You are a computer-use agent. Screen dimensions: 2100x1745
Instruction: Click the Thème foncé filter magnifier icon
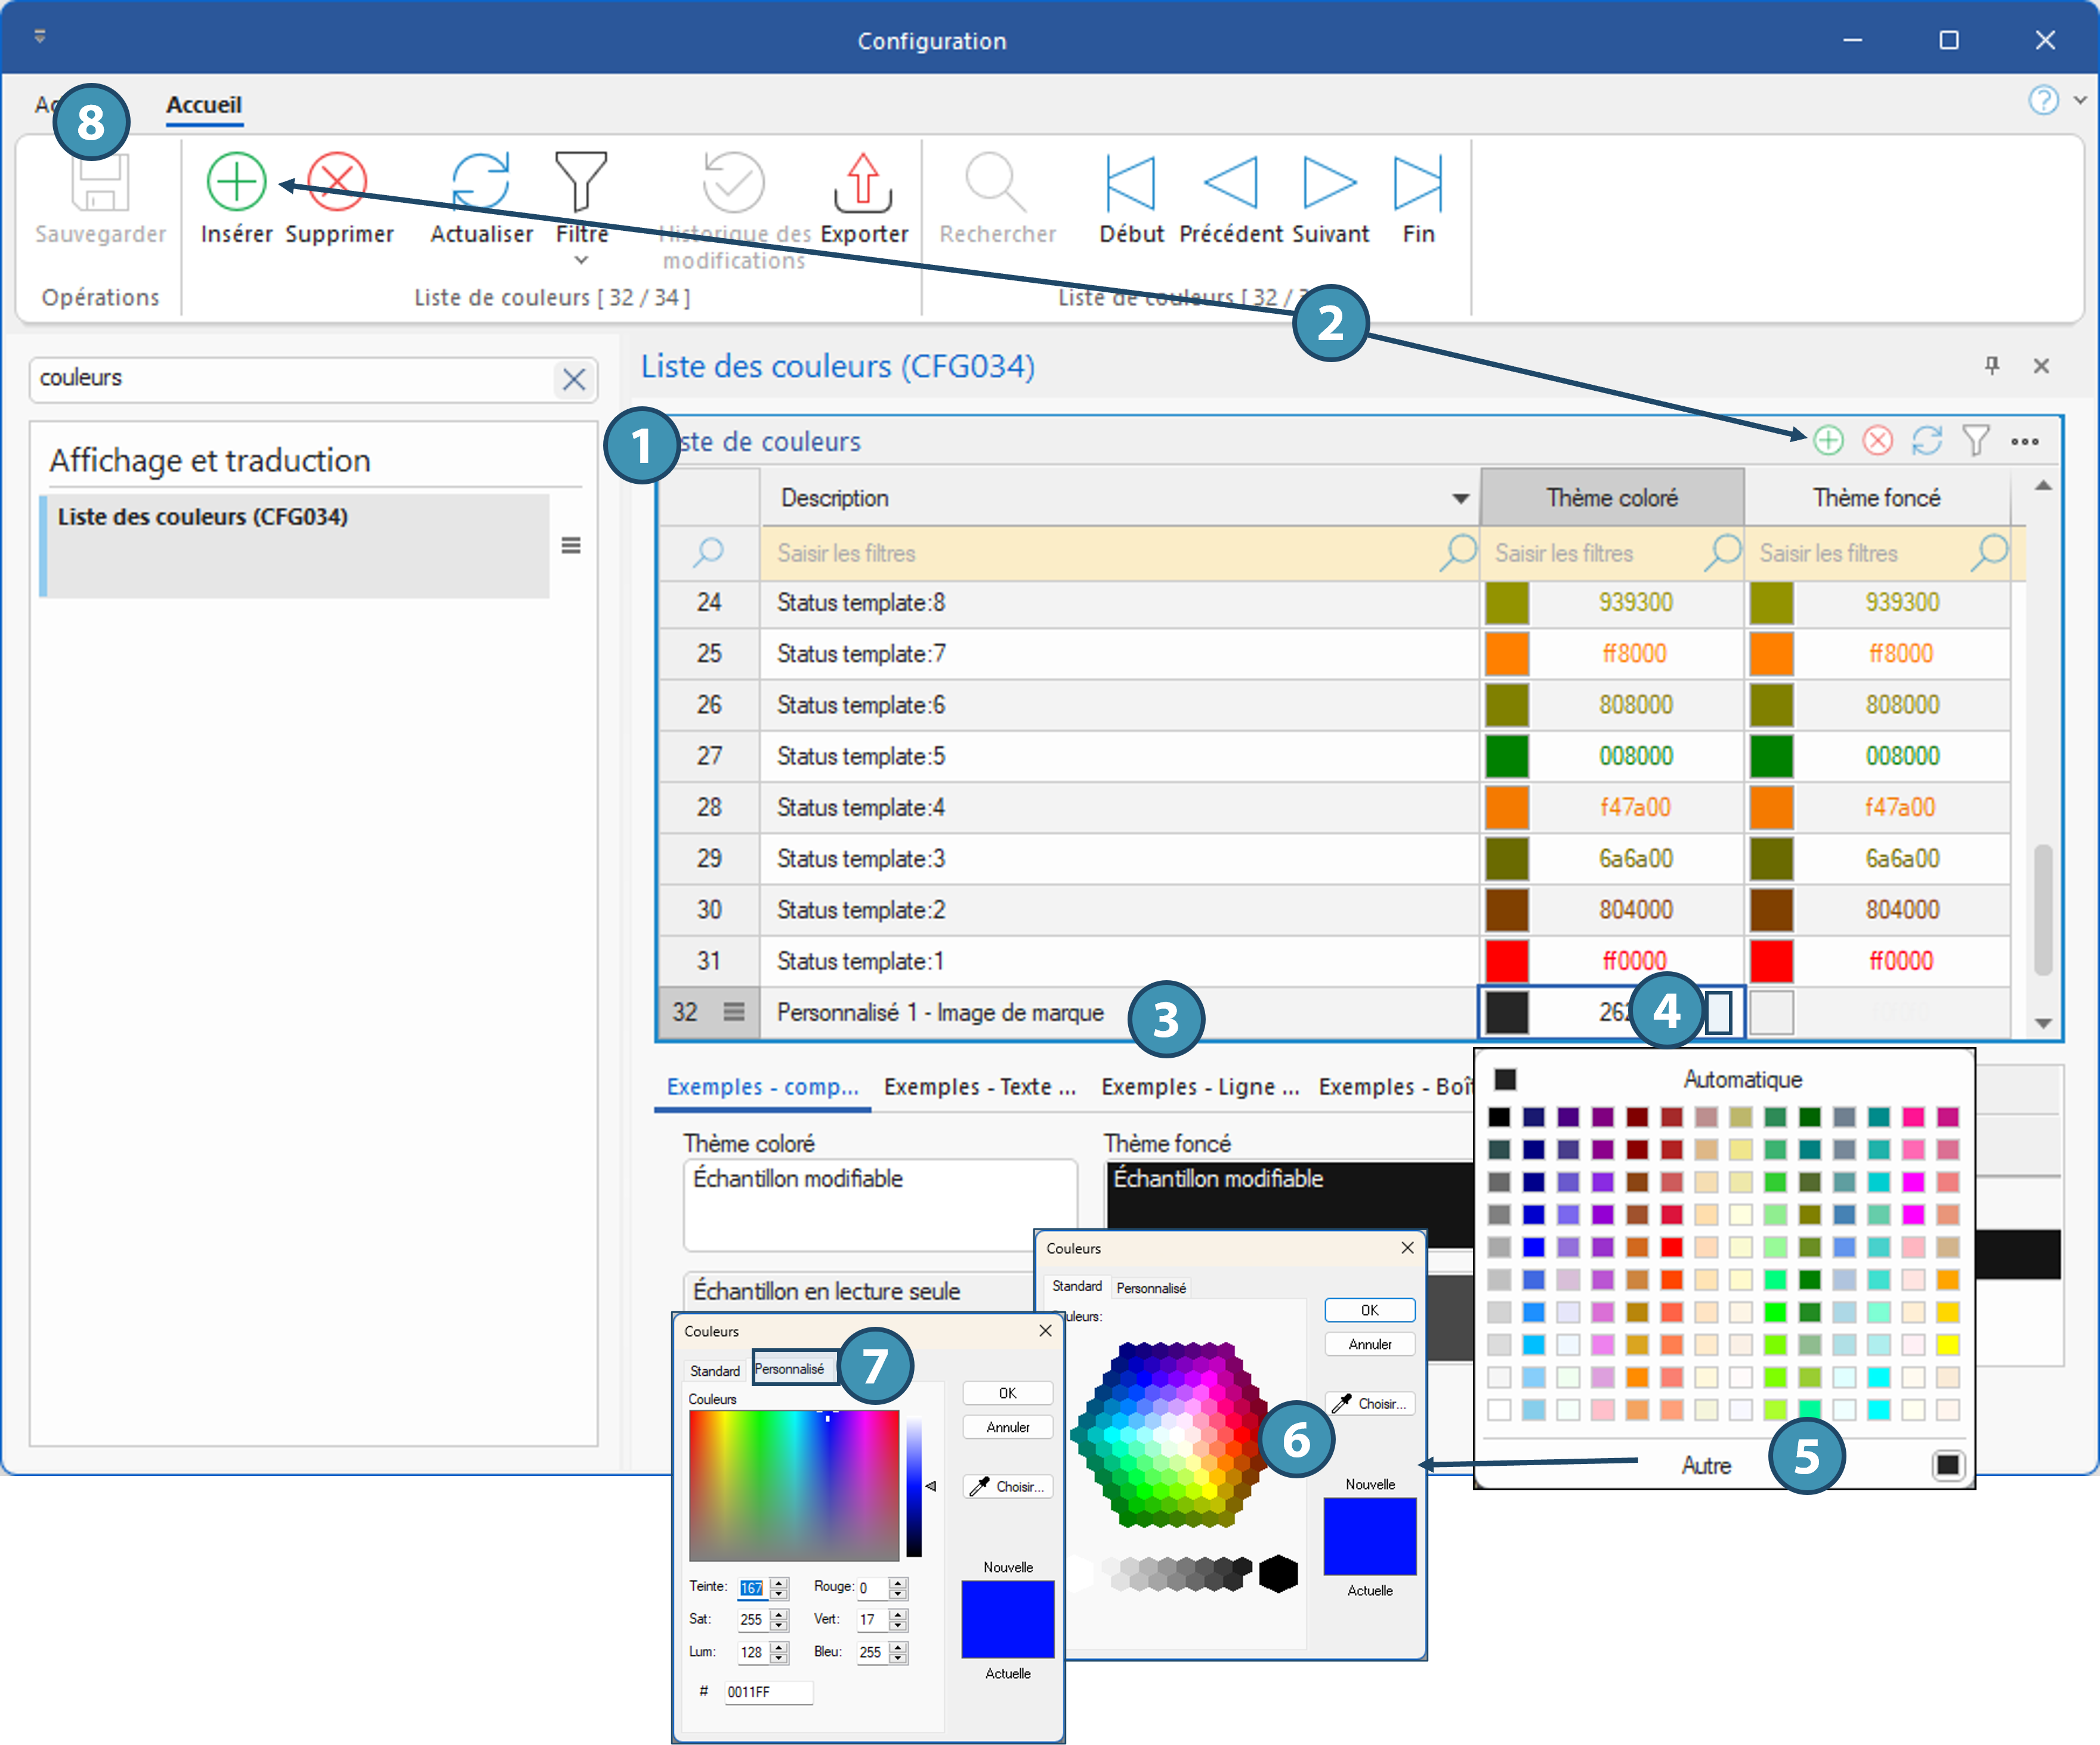1989,552
